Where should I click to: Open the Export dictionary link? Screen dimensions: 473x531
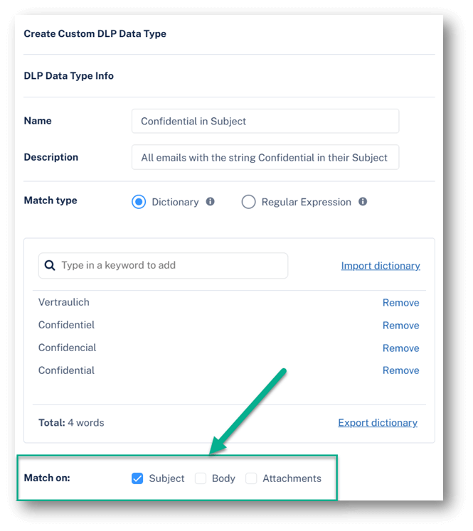[378, 423]
